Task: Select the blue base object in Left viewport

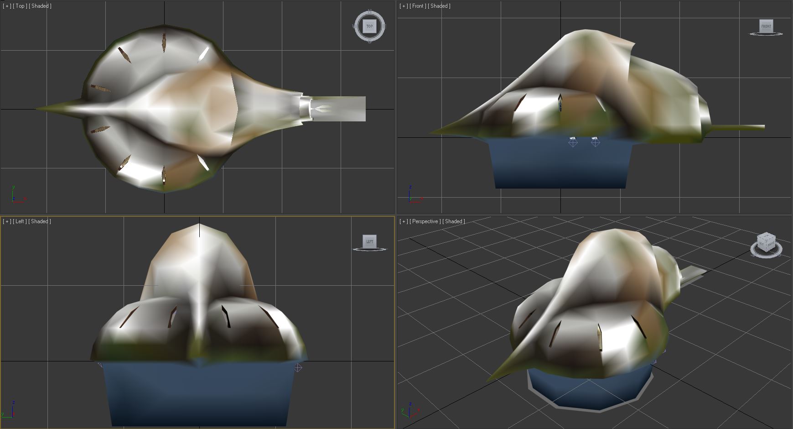Action: pos(199,395)
